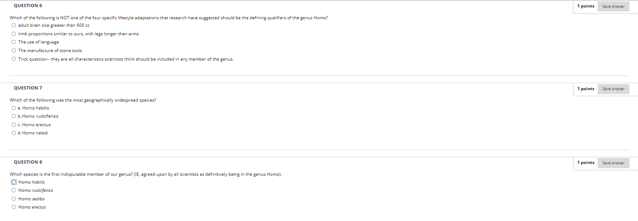Click the QUESTION 6 heading
The height and width of the screenshot is (221, 638).
point(28,6)
